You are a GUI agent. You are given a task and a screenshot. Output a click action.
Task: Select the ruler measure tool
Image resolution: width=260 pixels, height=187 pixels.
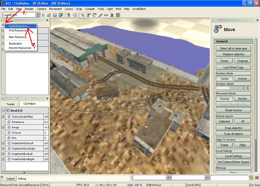(x=106, y=15)
